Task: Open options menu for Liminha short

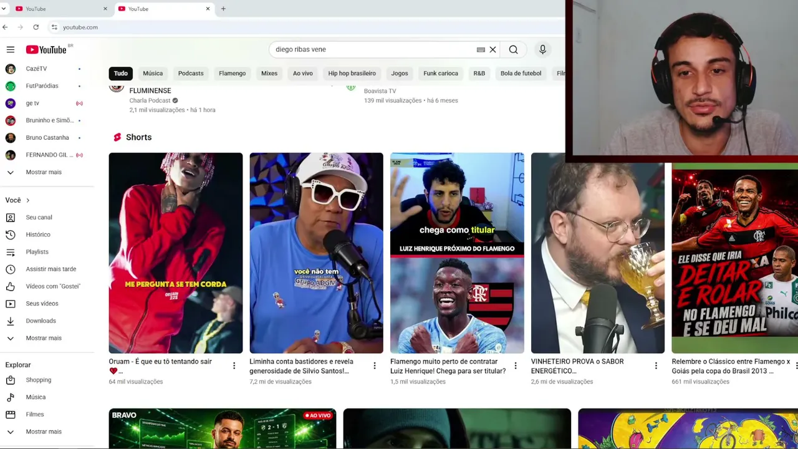Action: (x=375, y=366)
